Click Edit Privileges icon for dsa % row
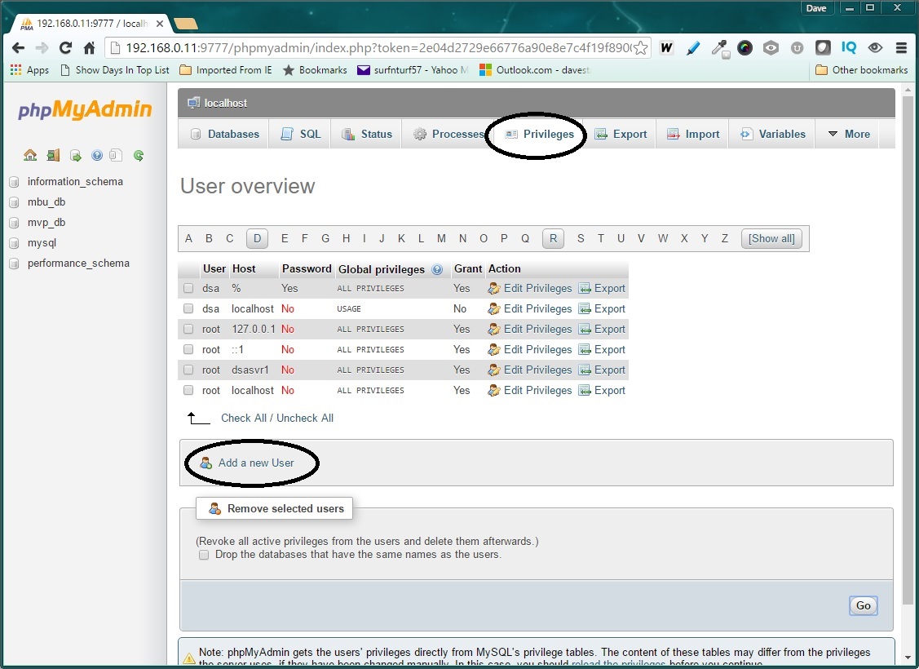The height and width of the screenshot is (669, 919). click(x=494, y=289)
